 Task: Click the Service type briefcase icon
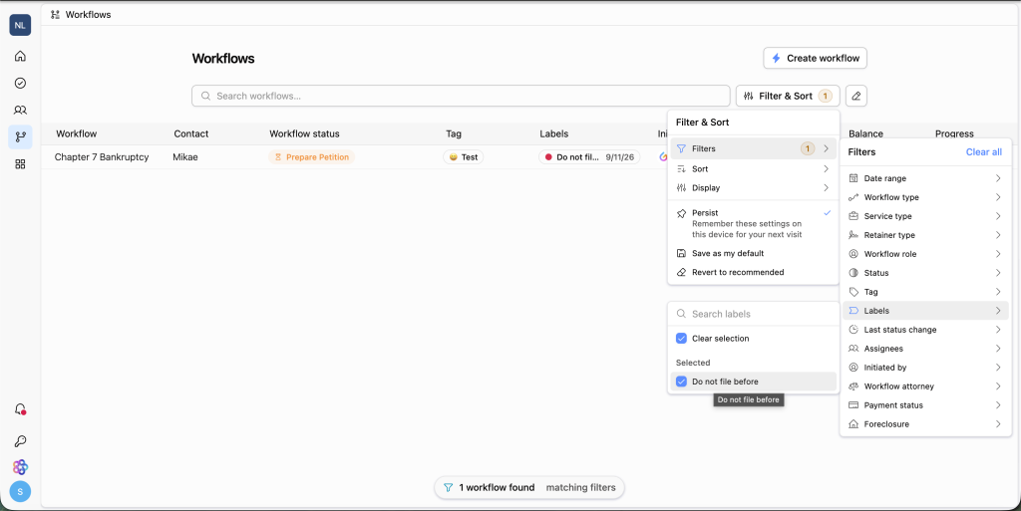[x=853, y=216]
